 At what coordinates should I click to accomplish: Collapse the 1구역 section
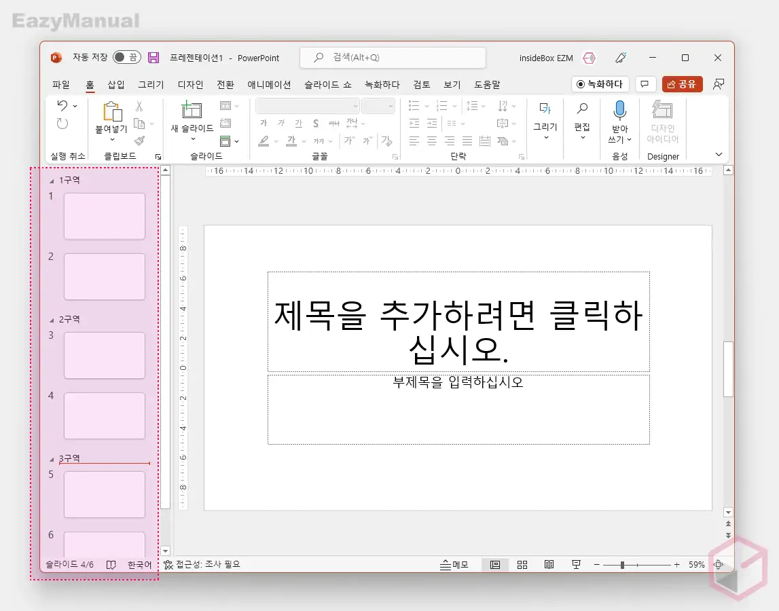pos(52,181)
